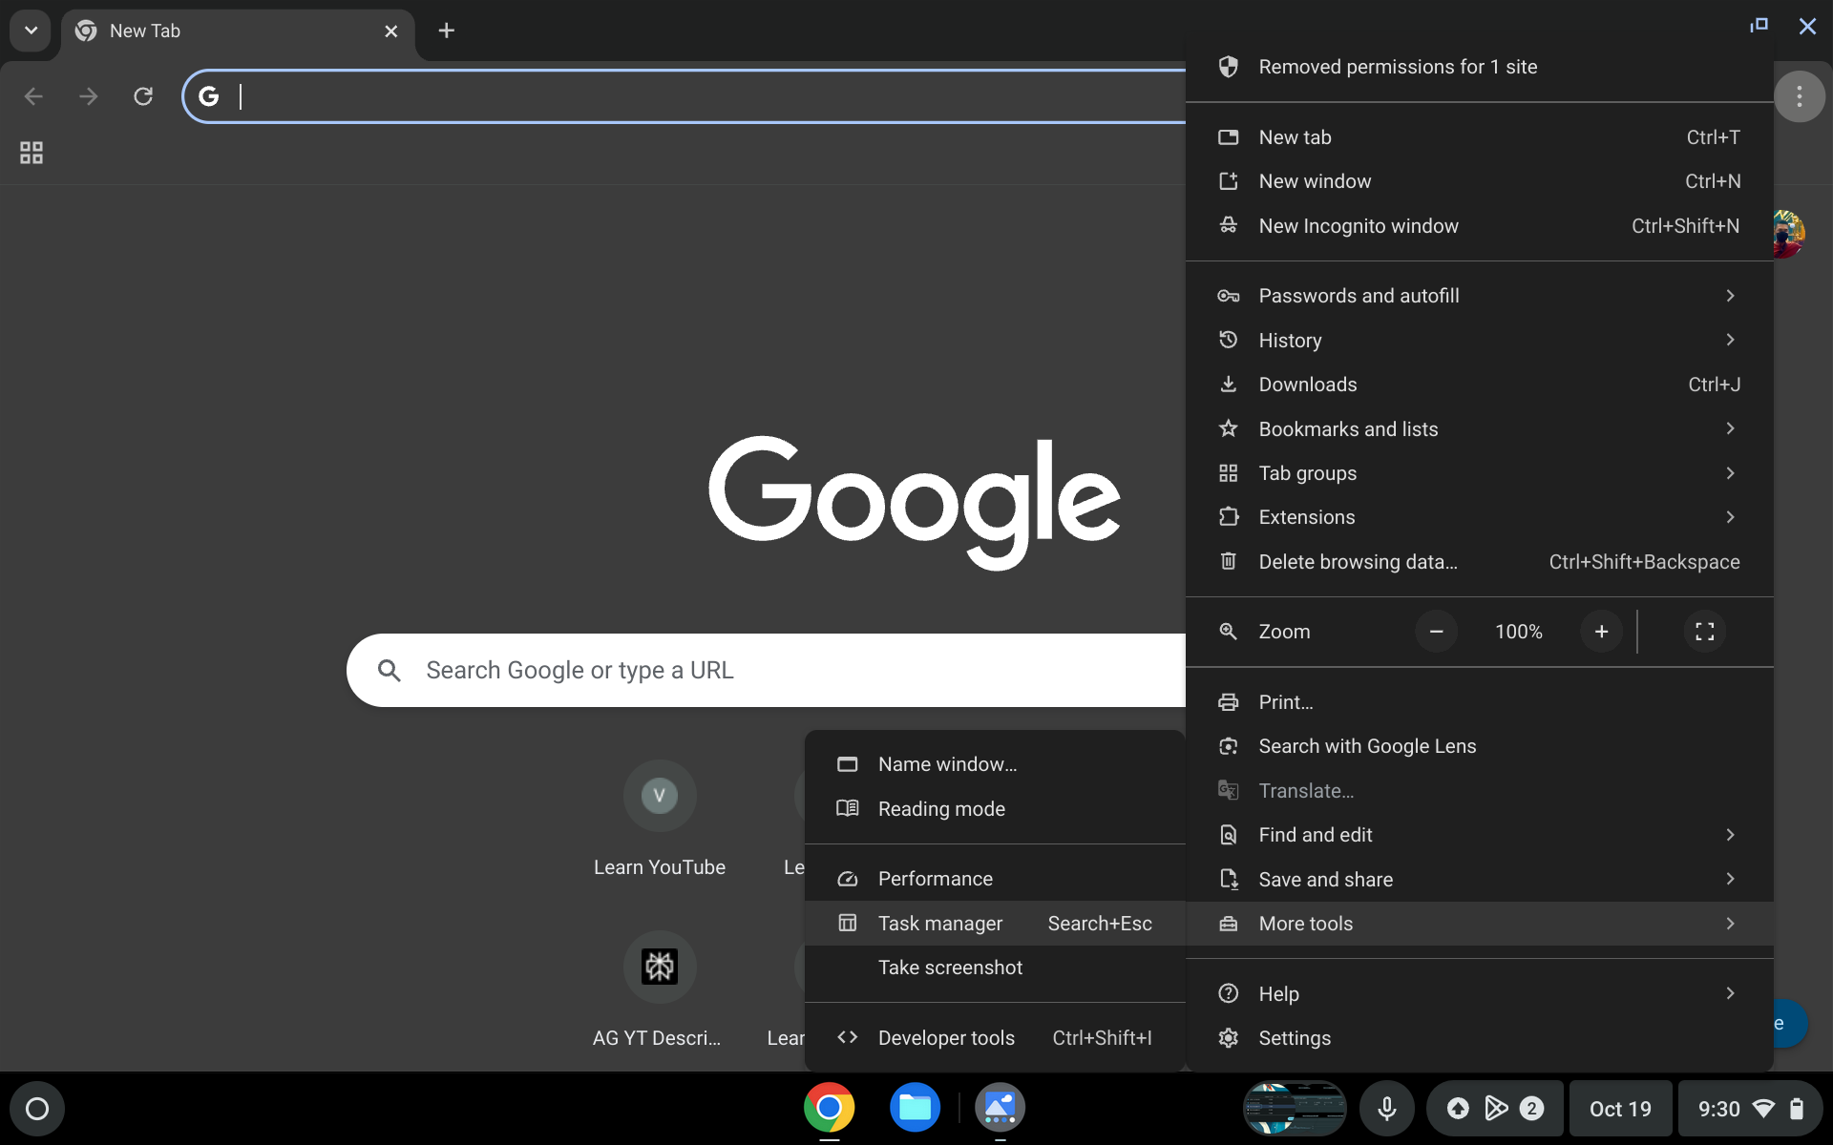Select Name window in More tools submenu
This screenshot has width=1833, height=1145.
pos(995,764)
